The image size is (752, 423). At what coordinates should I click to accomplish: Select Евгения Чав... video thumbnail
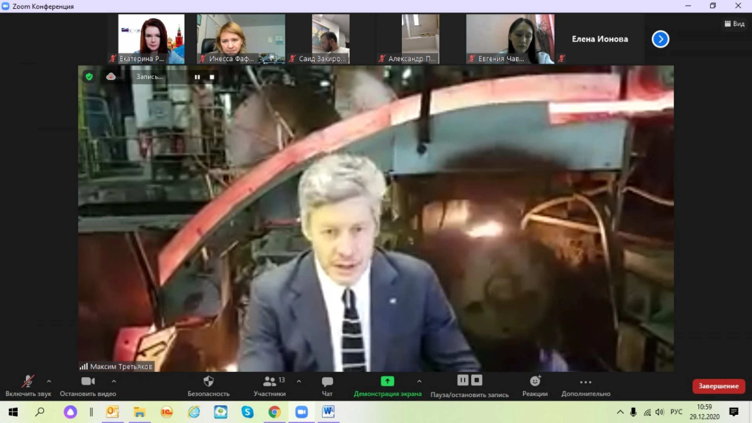(510, 39)
